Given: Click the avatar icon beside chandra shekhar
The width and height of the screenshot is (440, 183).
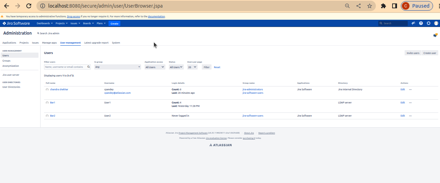Looking at the screenshot, I should (47, 90).
